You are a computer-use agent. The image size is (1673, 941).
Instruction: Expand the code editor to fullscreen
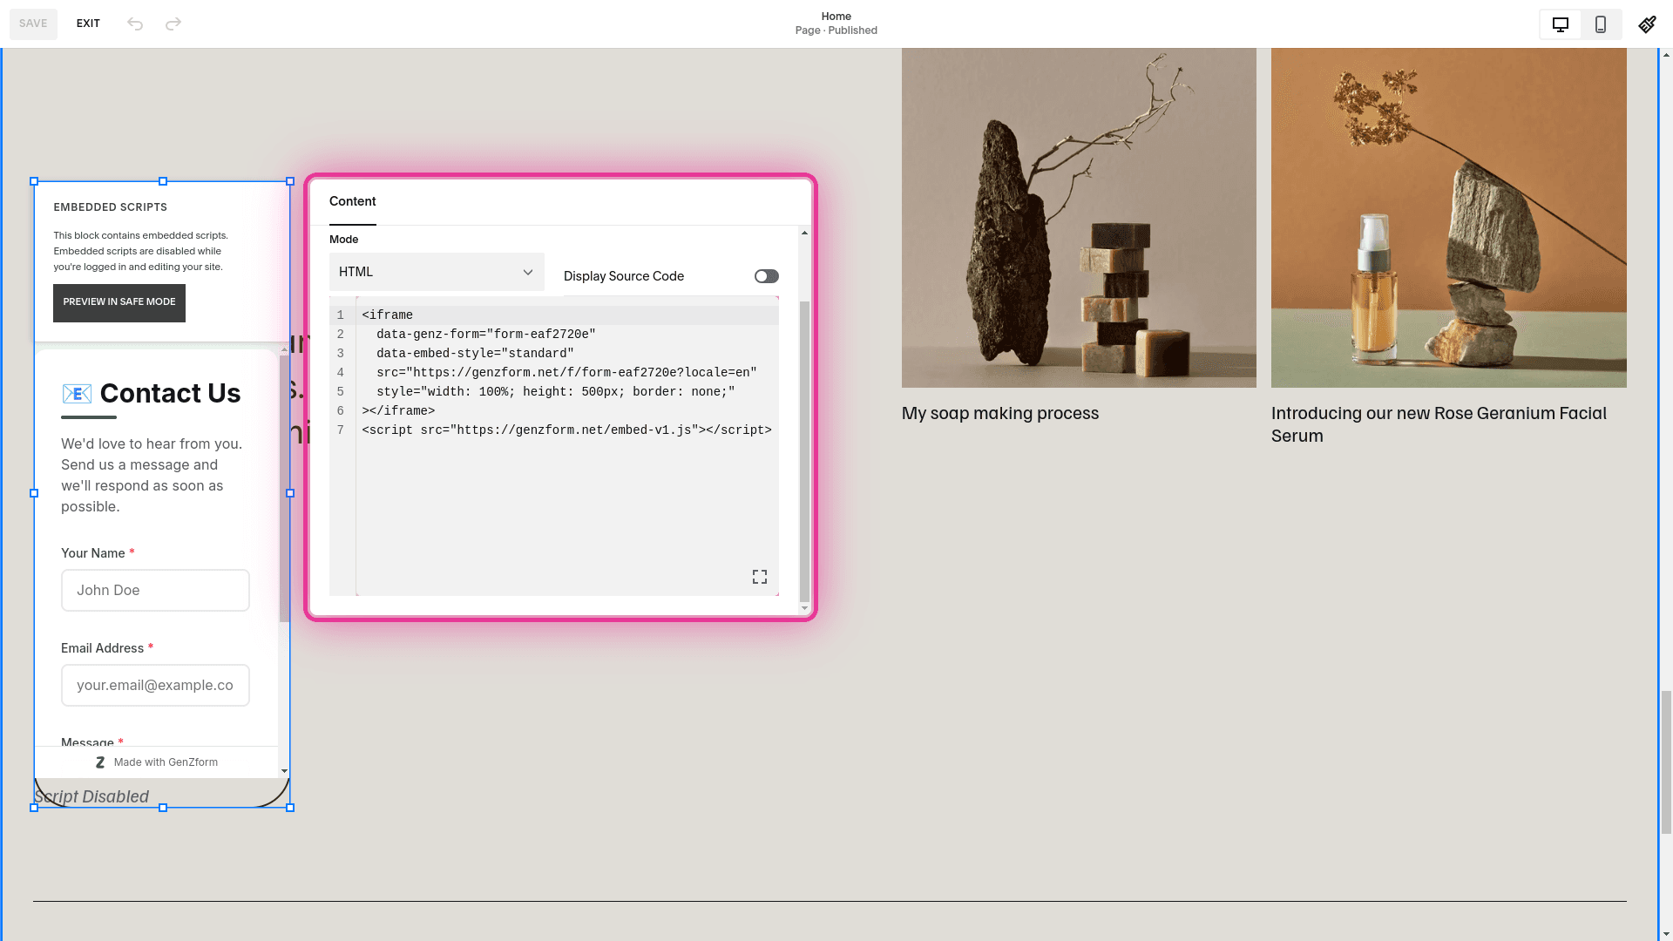coord(759,576)
